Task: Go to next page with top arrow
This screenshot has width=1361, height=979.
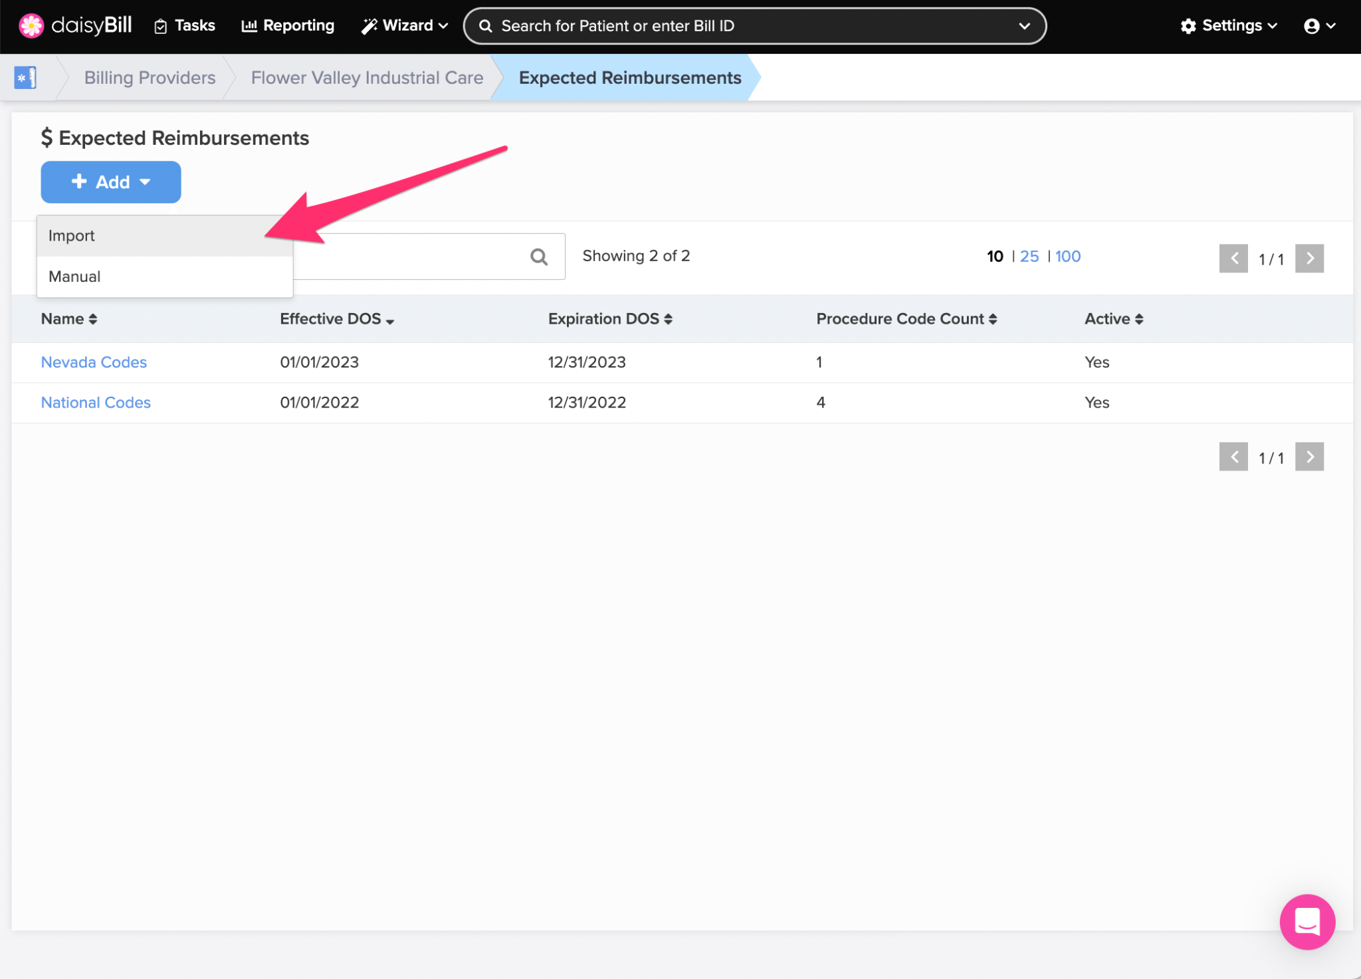Action: [1309, 259]
